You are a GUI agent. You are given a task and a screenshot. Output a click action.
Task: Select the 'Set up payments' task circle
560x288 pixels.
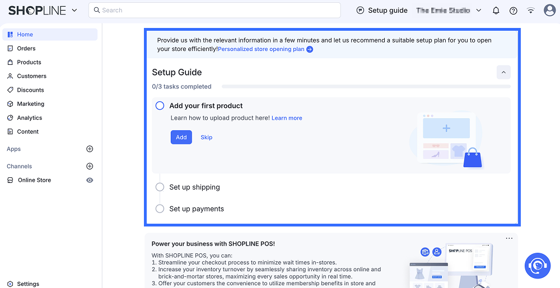tap(160, 209)
